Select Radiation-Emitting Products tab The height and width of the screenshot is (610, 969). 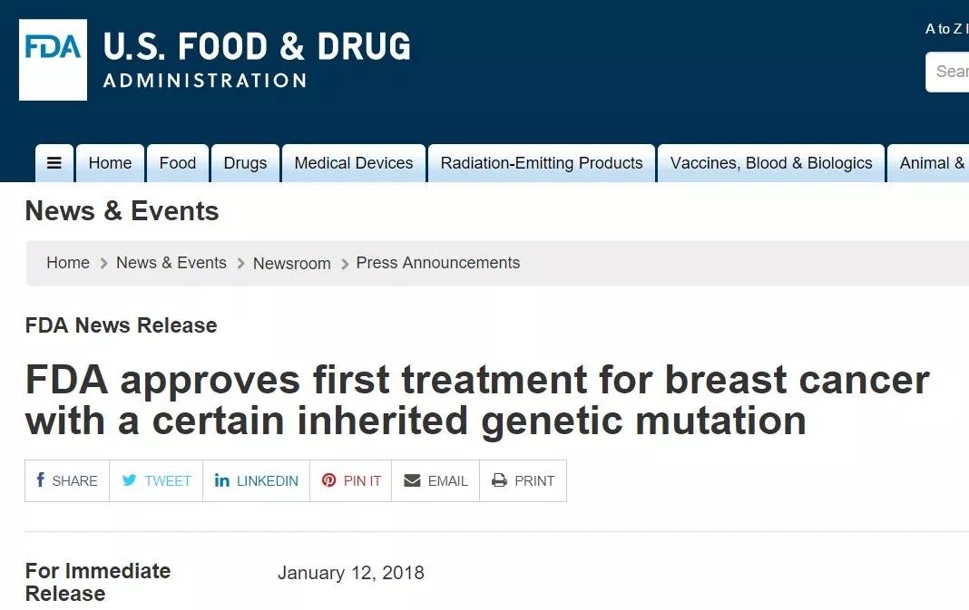coord(541,163)
